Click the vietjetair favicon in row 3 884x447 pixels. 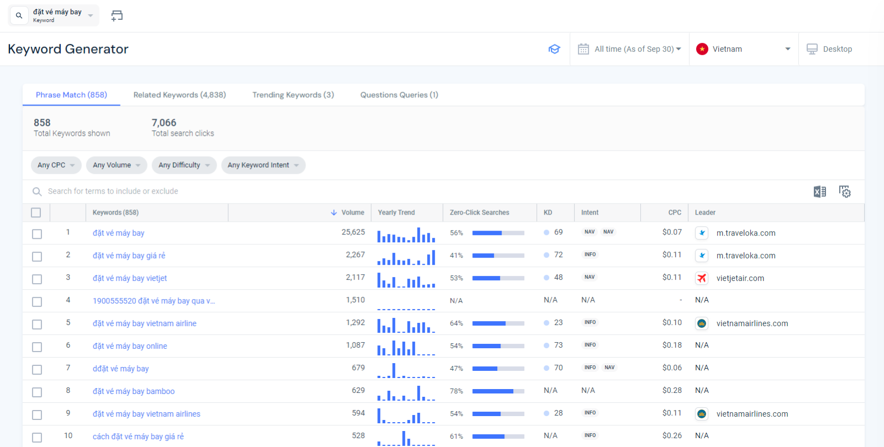coord(702,278)
